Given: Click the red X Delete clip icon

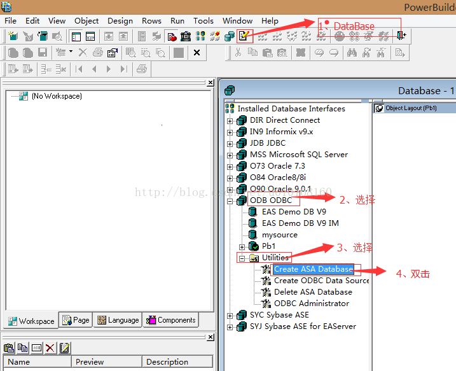Looking at the screenshot, I should (x=50, y=347).
